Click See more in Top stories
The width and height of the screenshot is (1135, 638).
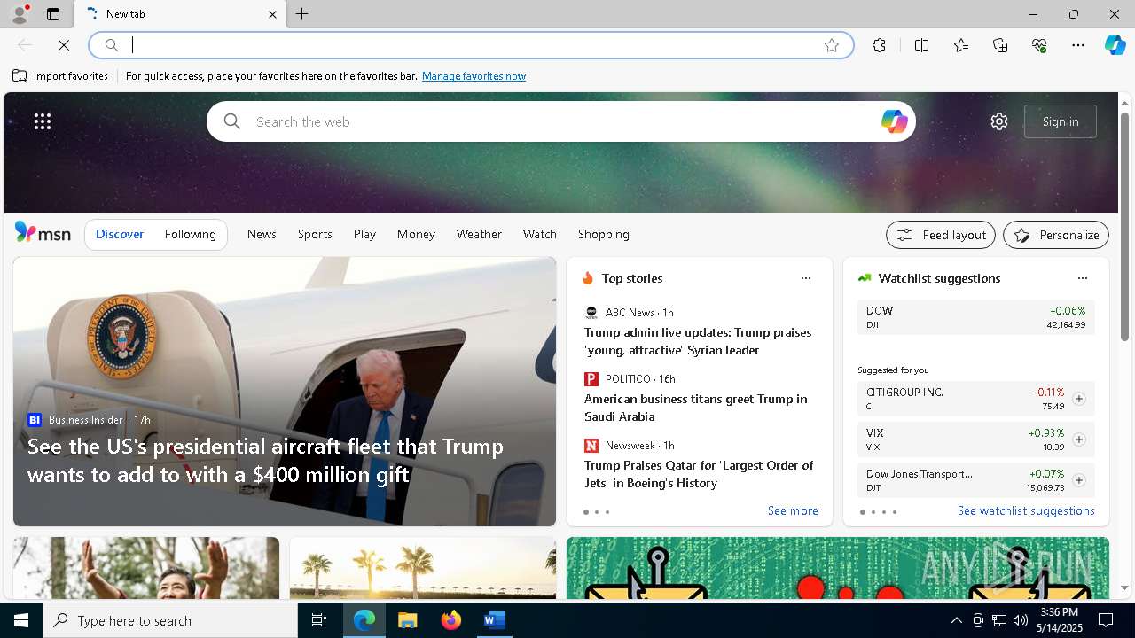point(793,510)
